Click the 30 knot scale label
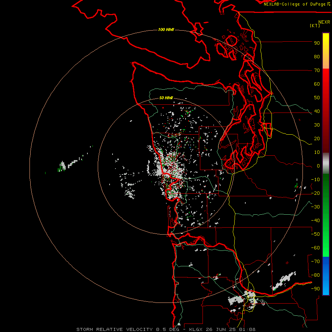This screenshot has width=332, height=332. coord(317,125)
